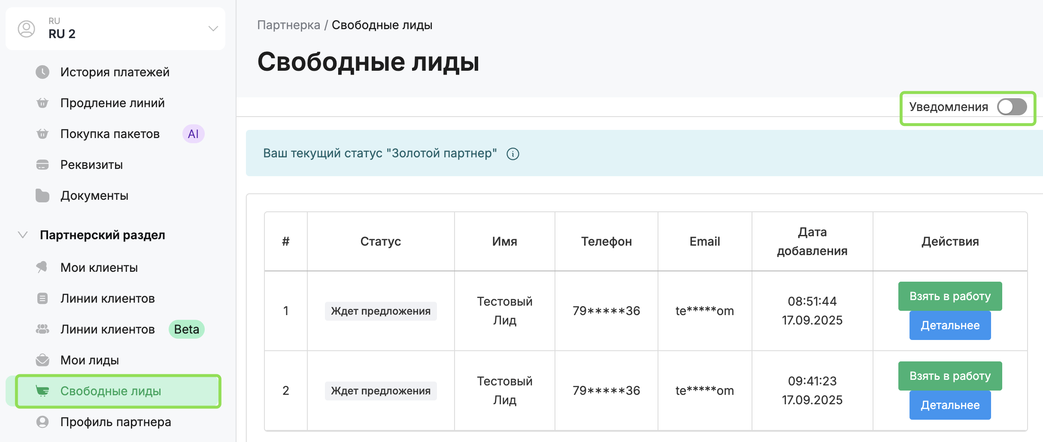
Task: Click the envelope icon next to Мои лиды
Action: [42, 360]
